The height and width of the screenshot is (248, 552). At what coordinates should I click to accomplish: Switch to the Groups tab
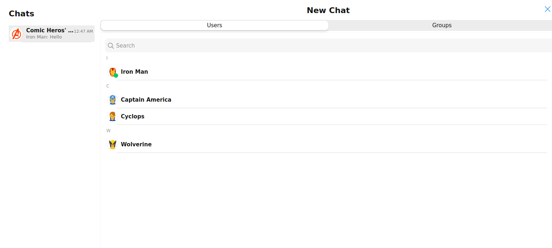coord(442,25)
